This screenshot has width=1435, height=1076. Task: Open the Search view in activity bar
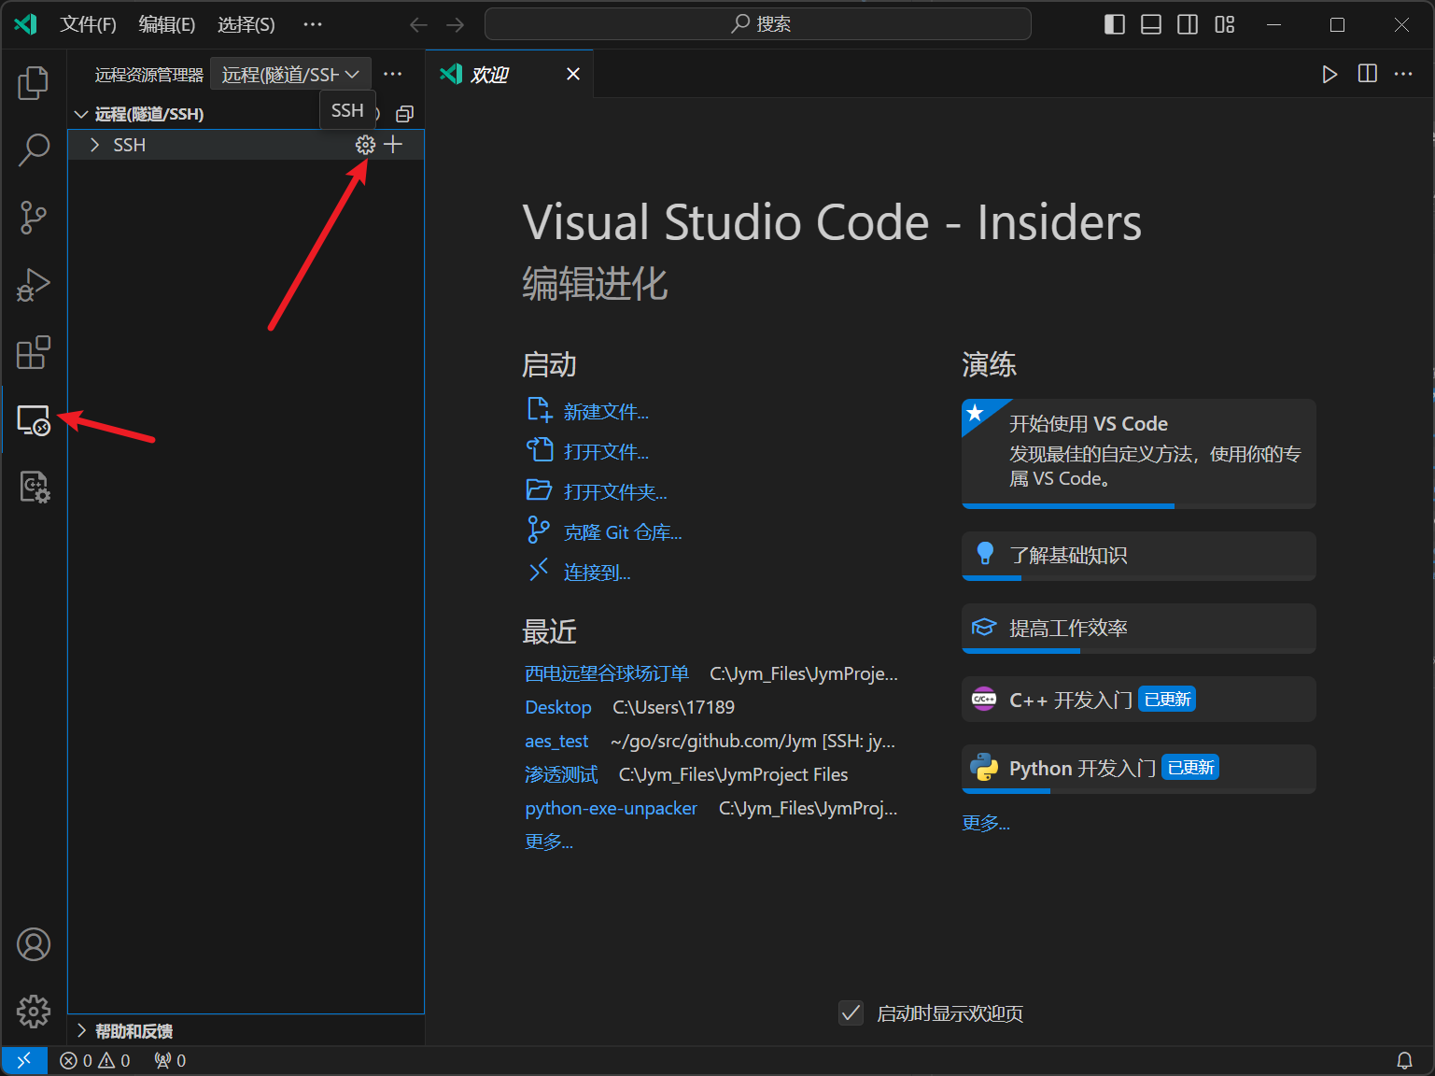click(x=34, y=149)
